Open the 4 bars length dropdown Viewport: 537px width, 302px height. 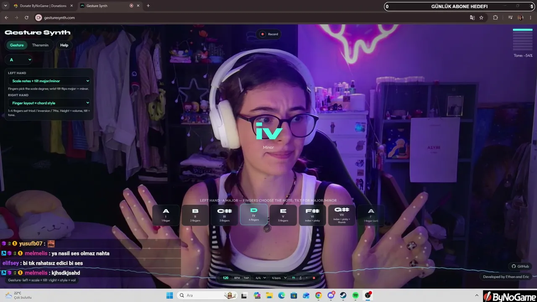tap(279, 278)
